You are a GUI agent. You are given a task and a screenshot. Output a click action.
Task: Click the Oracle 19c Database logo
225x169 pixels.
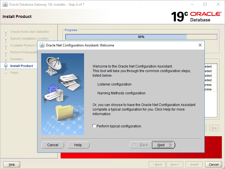[196, 17]
